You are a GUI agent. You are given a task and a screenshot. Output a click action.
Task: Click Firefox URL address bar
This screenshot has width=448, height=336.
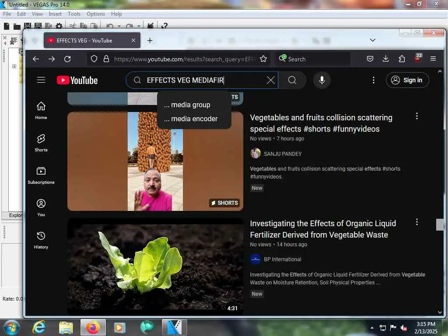pos(184,59)
